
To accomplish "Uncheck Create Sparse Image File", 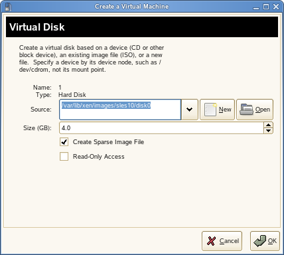I will click(x=64, y=142).
